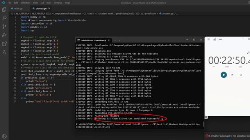
Task: Open the Clock app hamburger navigation menu
Action: tap(209, 39)
